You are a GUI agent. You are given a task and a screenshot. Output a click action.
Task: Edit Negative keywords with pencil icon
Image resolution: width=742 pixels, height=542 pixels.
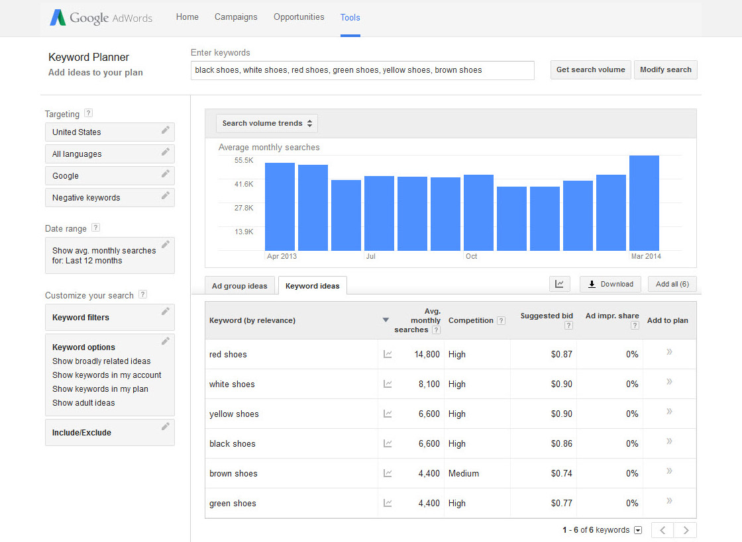pos(166,196)
